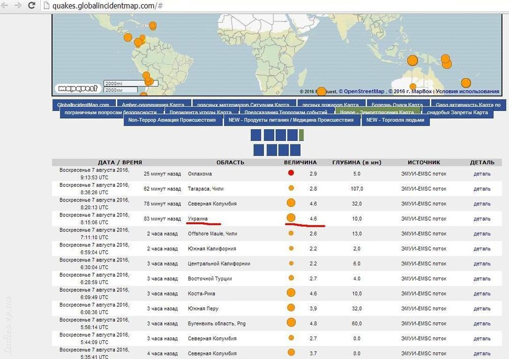Image resolution: width=509 pixels, height=359 pixels.
Task: Click the large orange quake marker near Indonesia
Action: point(412,61)
